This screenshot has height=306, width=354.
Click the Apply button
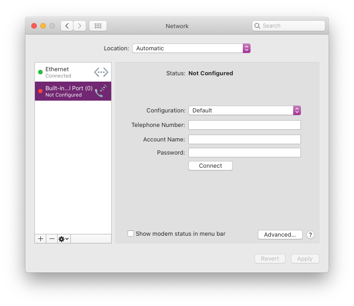tap(305, 259)
